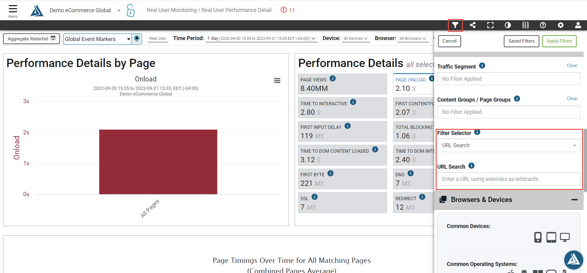This screenshot has height=273, width=587.
Task: Click the Real User link
Action: (x=158, y=39)
